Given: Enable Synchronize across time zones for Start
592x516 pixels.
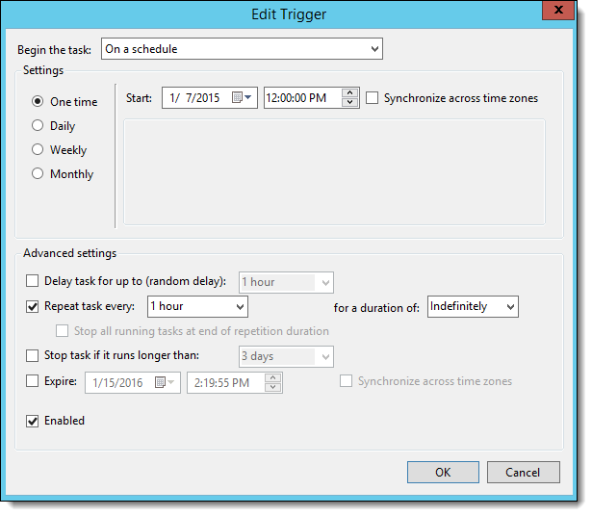Looking at the screenshot, I should tap(373, 98).
